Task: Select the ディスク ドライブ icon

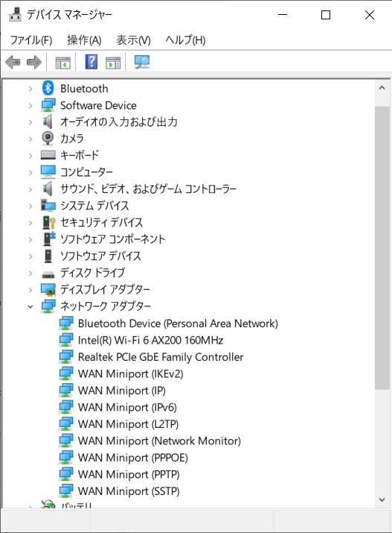Action: click(48, 274)
